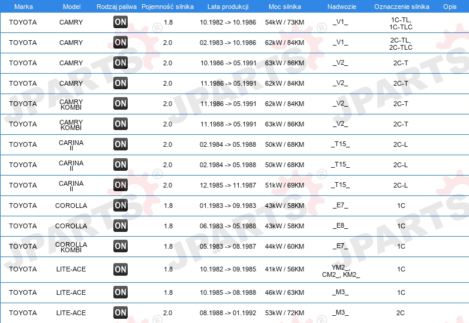Click the 41kW / 56KM power cell
The image size is (469, 323).
284,269
